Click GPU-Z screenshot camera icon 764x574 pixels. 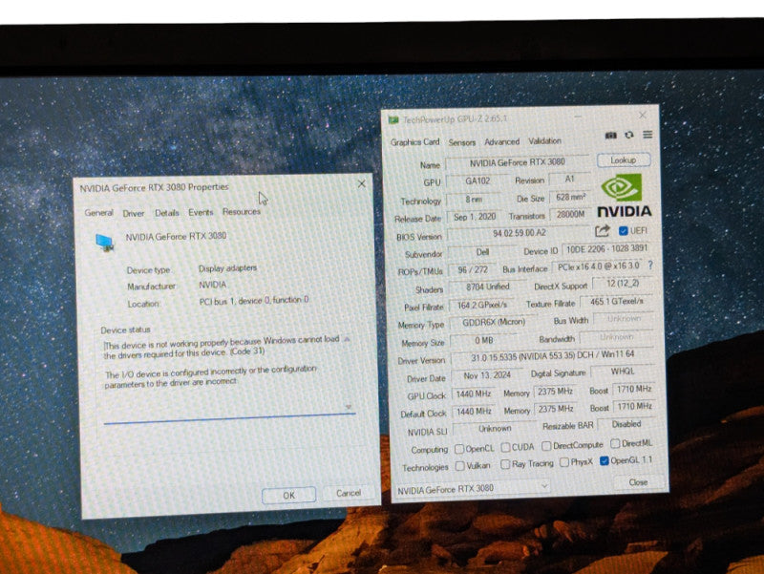(610, 136)
